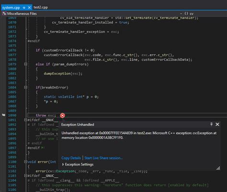The height and width of the screenshot is (192, 227).
Task: Switch to the test2.cpp tab
Action: (41, 7)
